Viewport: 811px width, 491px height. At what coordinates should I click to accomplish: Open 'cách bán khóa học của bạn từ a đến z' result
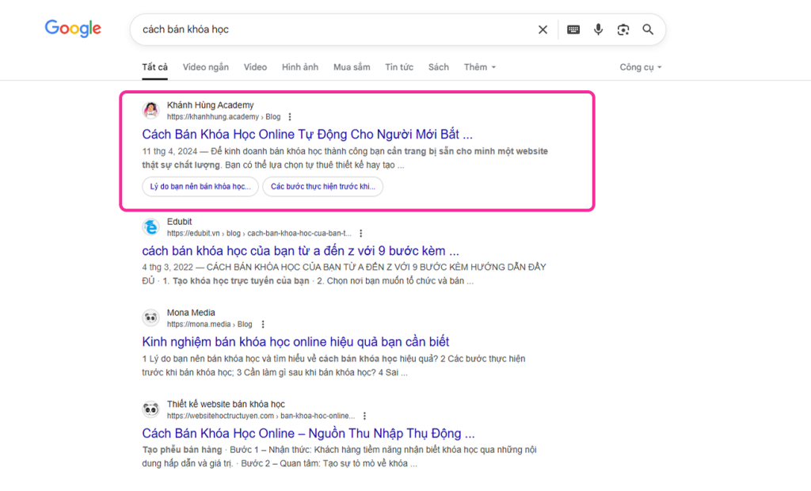point(300,251)
